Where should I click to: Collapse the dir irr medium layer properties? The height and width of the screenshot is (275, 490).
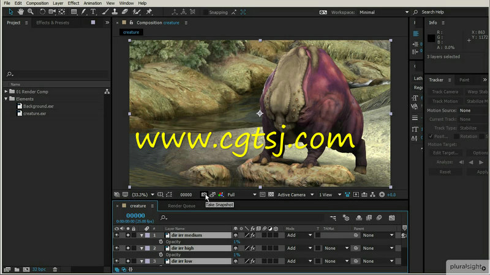coord(141,235)
